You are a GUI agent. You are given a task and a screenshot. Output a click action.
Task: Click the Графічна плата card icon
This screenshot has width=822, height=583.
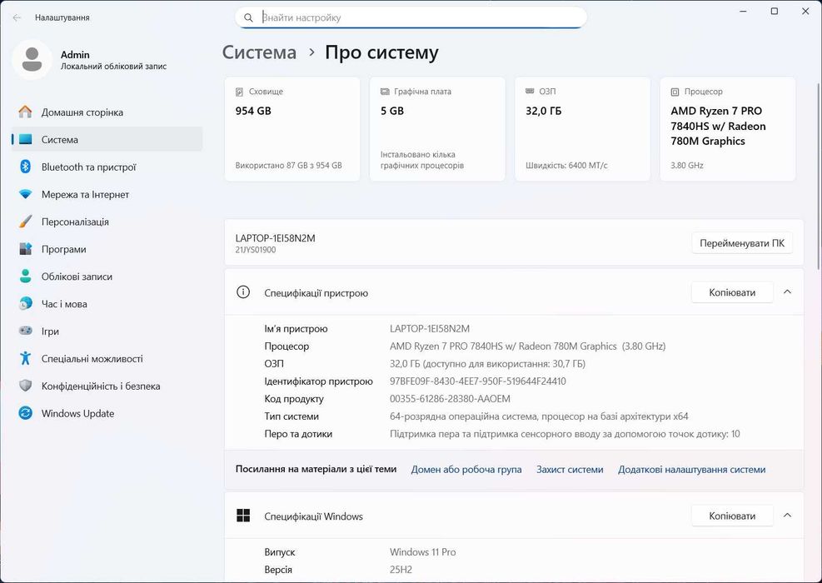[385, 92]
